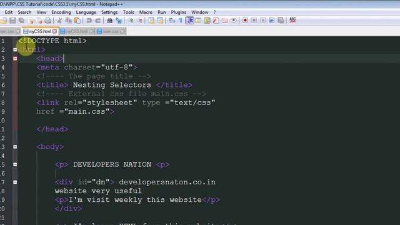This screenshot has width=400, height=225.
Task: Click the 'DEVELOPERS NATION' text in line 15
Action: 112,164
